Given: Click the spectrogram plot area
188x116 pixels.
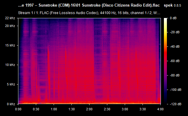Looking at the screenshot, I should pyautogui.click(x=89, y=61).
